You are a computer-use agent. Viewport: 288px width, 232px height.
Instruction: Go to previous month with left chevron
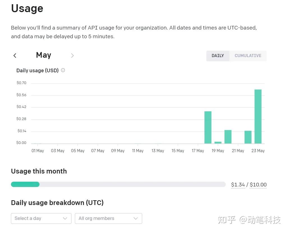point(15,55)
